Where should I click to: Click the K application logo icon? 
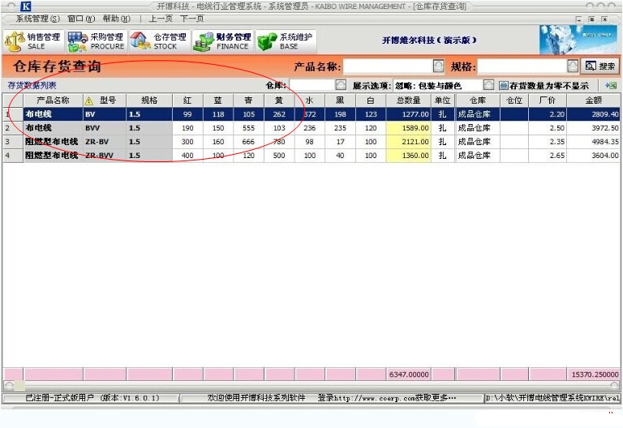point(26,6)
